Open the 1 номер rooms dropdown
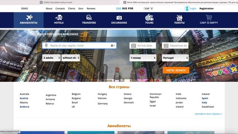This screenshot has width=238, height=134. 143,58
